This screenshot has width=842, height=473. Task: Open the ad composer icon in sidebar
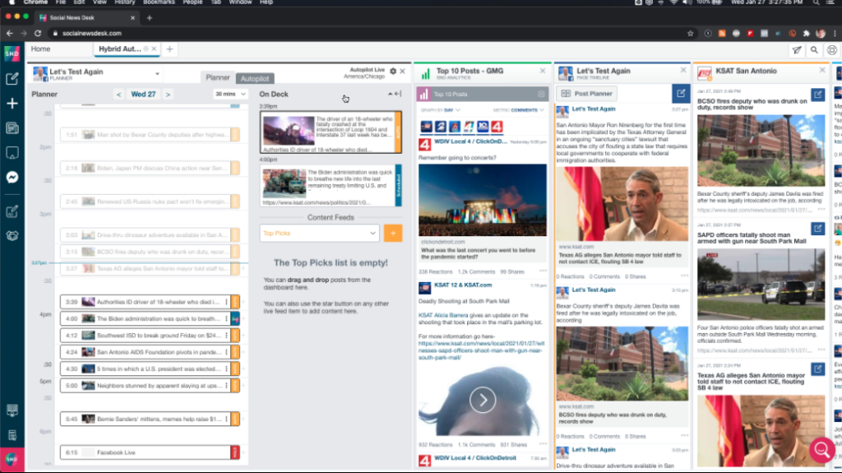pyautogui.click(x=12, y=211)
